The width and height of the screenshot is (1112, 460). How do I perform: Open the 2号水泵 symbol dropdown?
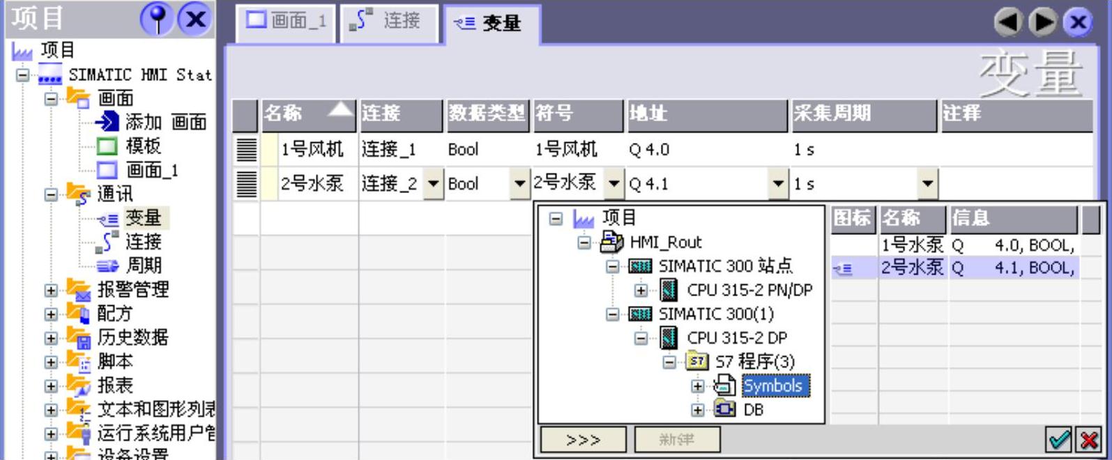pos(614,185)
